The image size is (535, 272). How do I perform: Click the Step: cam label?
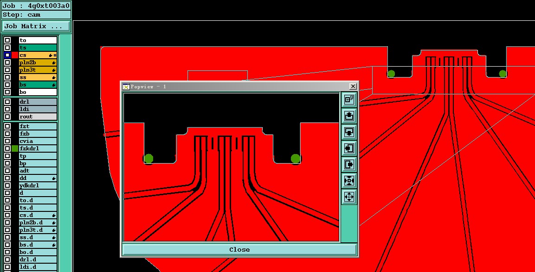[x=36, y=15]
